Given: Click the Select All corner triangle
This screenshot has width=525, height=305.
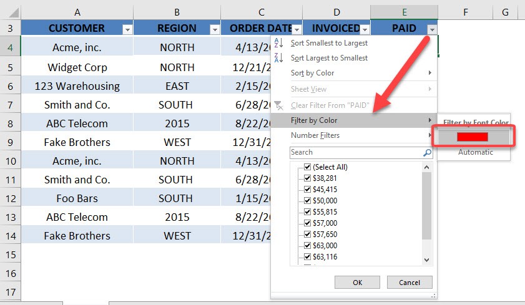Looking at the screenshot, I should tap(13, 12).
